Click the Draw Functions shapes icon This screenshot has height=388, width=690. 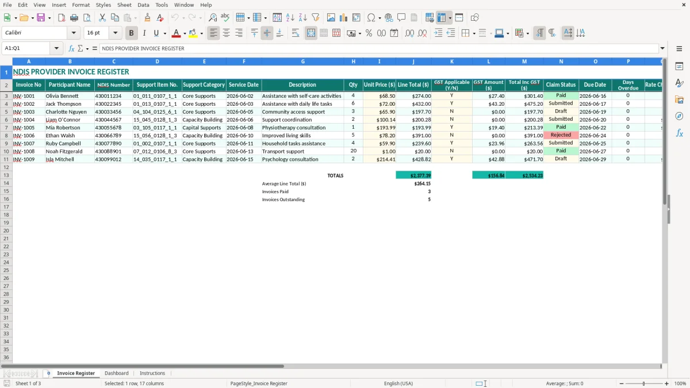tap(475, 18)
